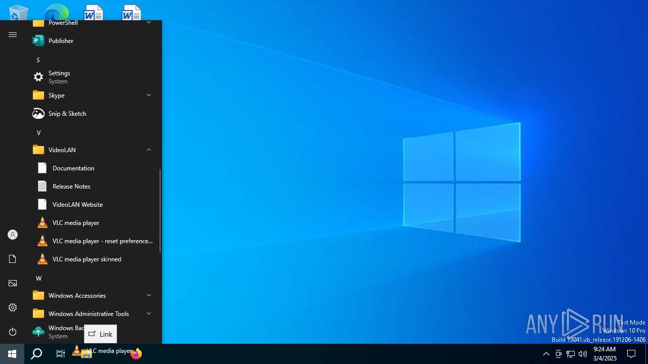Expand the Start menu hamburger navigation

pos(13,35)
